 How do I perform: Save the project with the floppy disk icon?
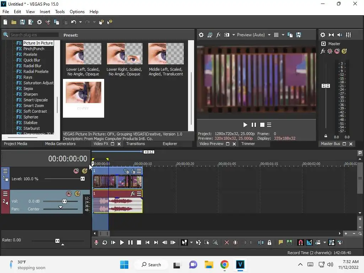[22, 22]
